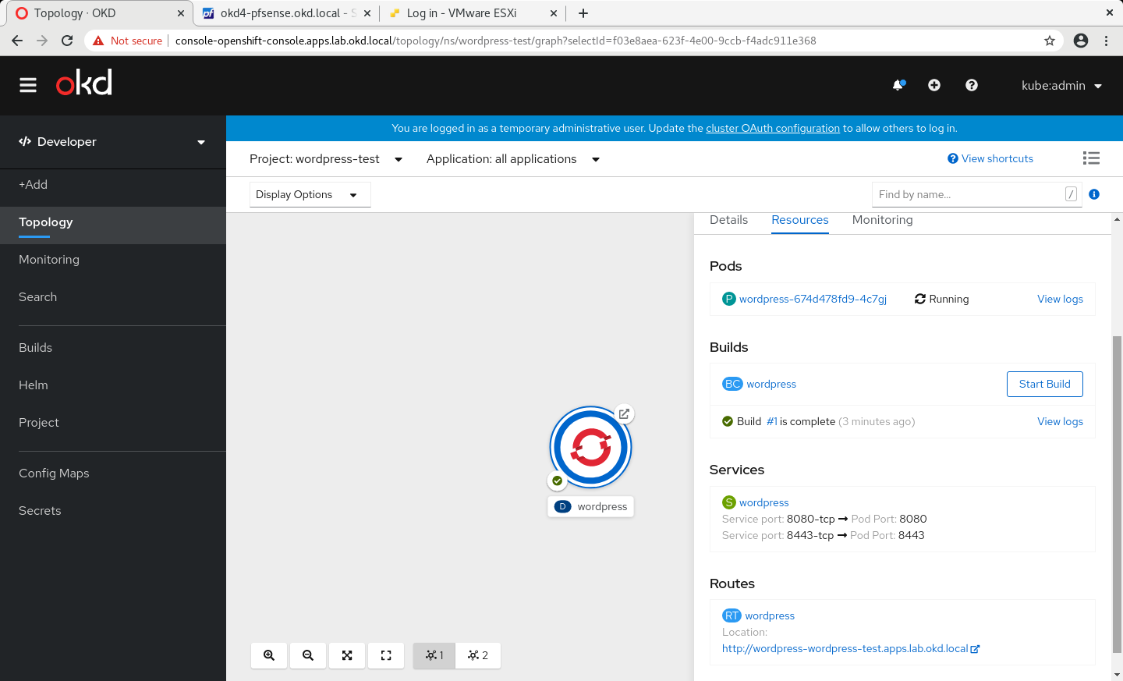Image resolution: width=1123 pixels, height=681 pixels.
Task: Reset topology view
Action: [x=386, y=655]
